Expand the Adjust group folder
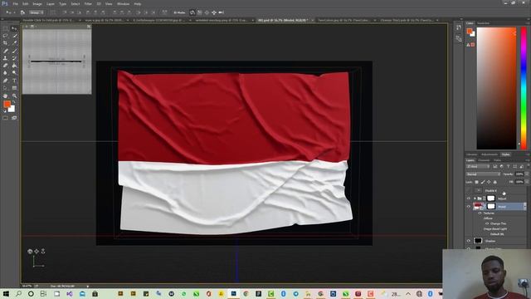531x299 pixels. 475,199
